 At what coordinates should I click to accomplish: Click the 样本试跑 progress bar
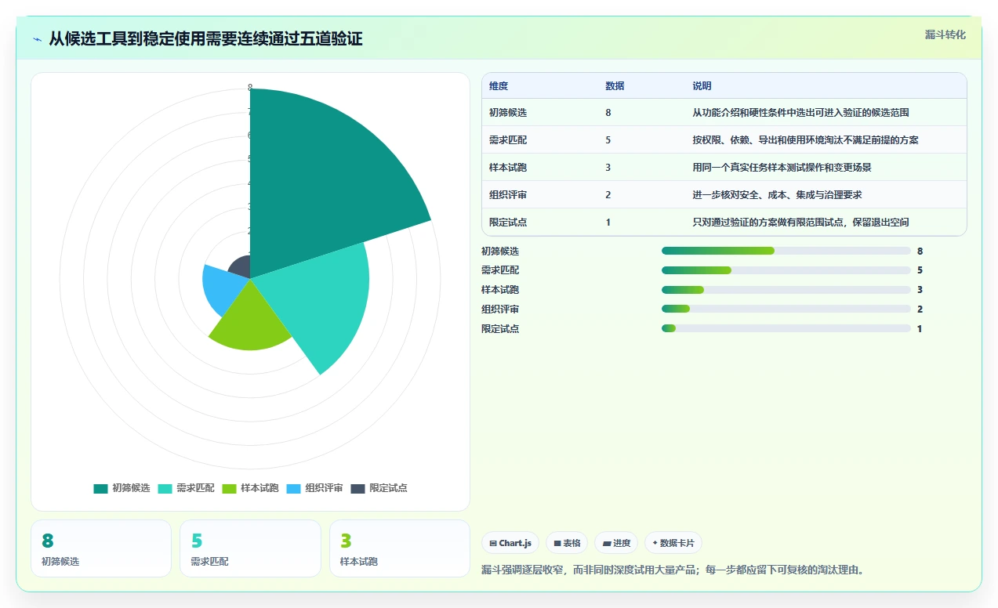click(x=786, y=290)
